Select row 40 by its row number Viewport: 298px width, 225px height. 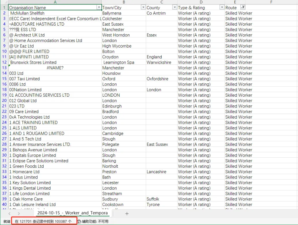[x=4, y=204]
